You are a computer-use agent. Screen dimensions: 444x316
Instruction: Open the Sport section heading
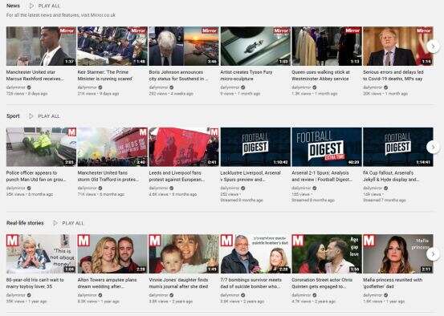click(x=13, y=116)
